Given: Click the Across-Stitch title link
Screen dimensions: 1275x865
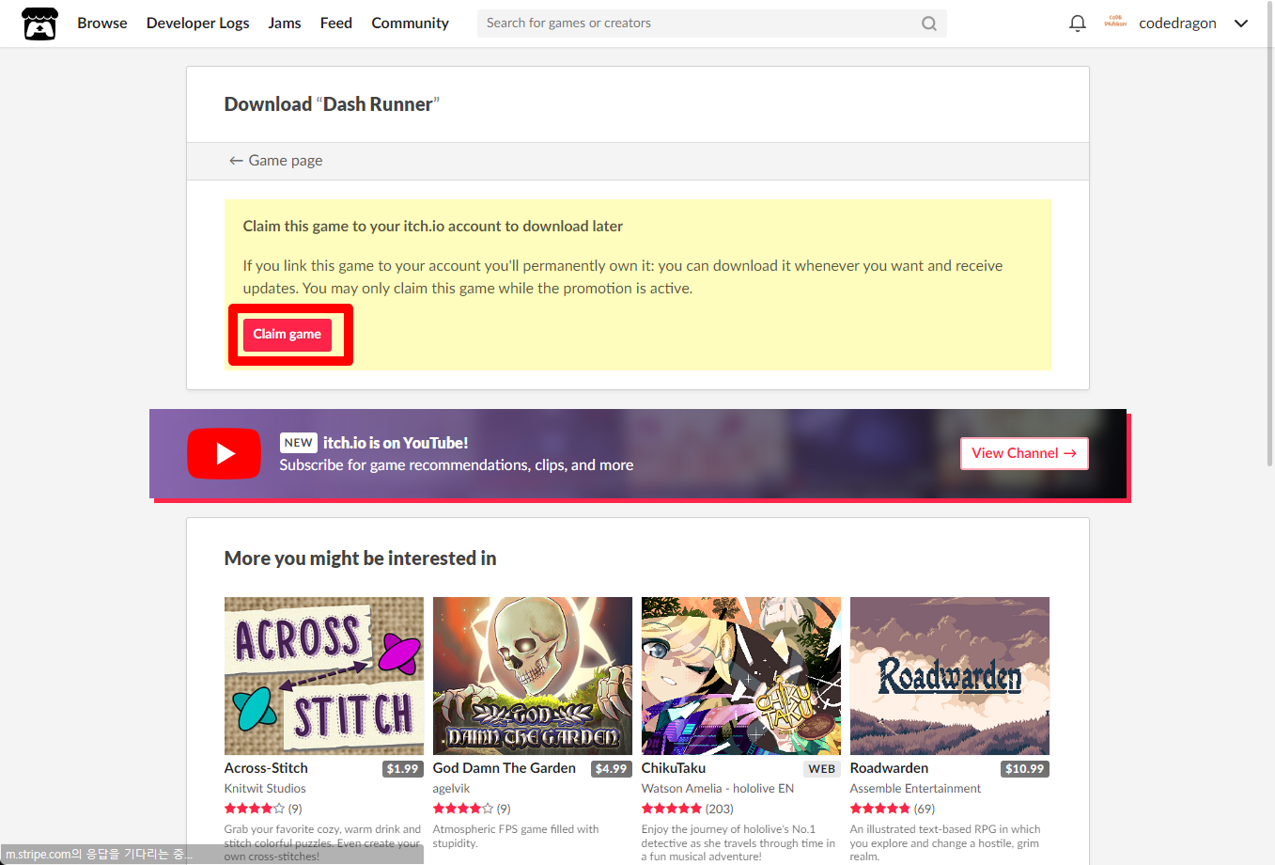Looking at the screenshot, I should (x=266, y=768).
